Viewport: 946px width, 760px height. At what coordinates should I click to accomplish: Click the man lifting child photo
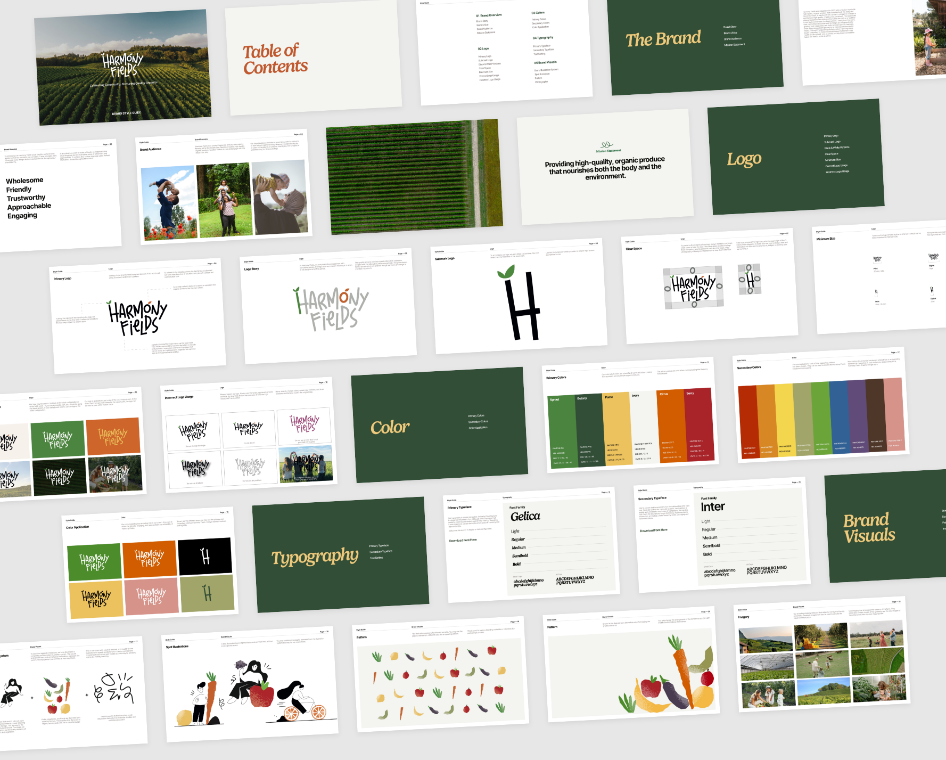(x=169, y=202)
